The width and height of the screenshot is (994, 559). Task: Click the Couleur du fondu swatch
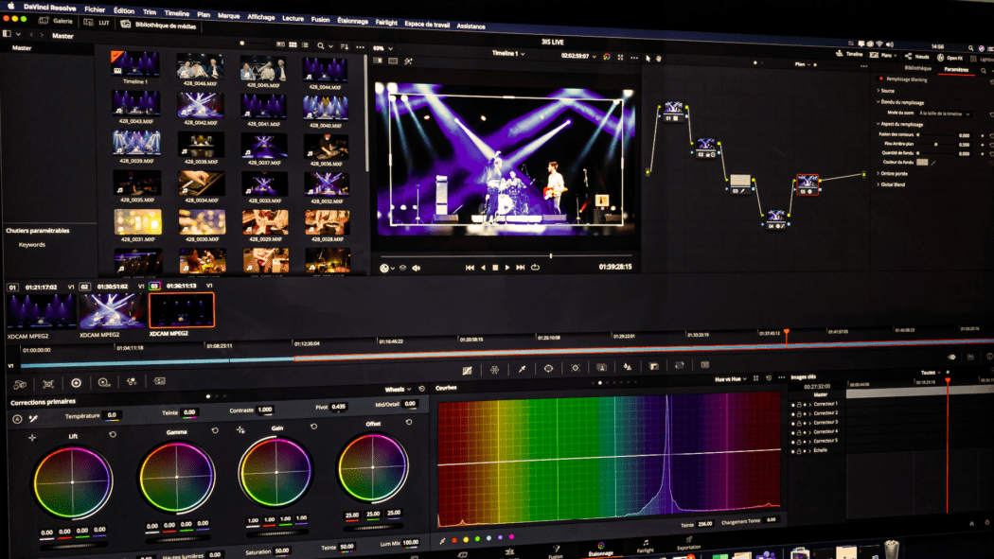click(922, 163)
